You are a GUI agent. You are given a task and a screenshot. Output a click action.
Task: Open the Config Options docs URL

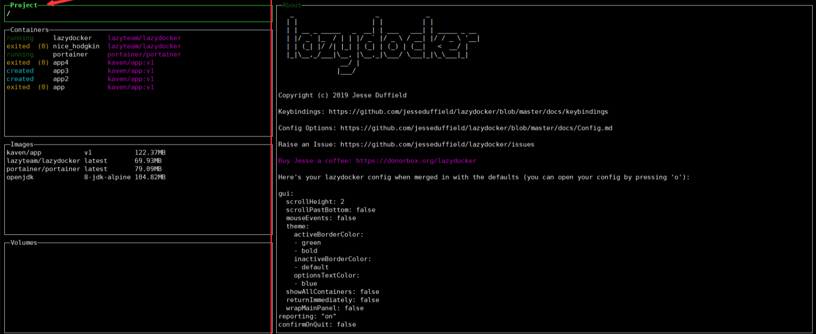coord(476,128)
